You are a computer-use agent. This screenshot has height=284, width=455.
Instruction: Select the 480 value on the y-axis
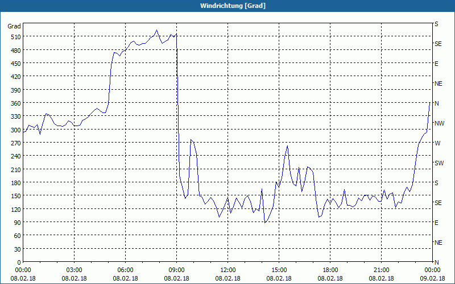click(x=16, y=50)
